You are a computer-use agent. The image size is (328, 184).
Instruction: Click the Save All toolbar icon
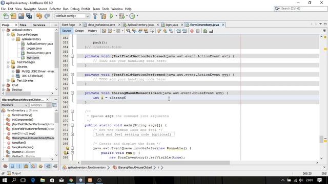coord(29,16)
